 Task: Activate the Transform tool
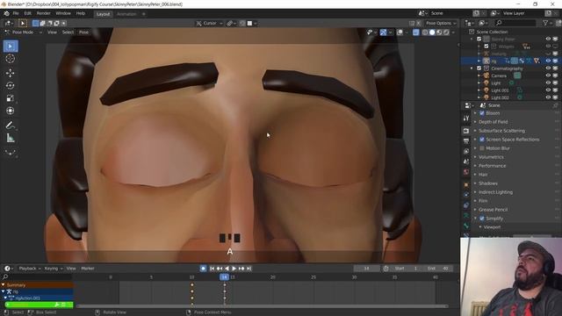click(x=11, y=111)
